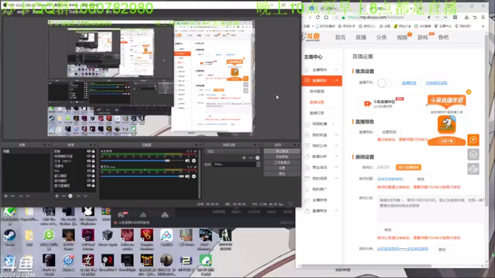Screen dimensions: 495x278
Task: Toggle visibility of 显示器捕获 source
Action: click(88, 186)
